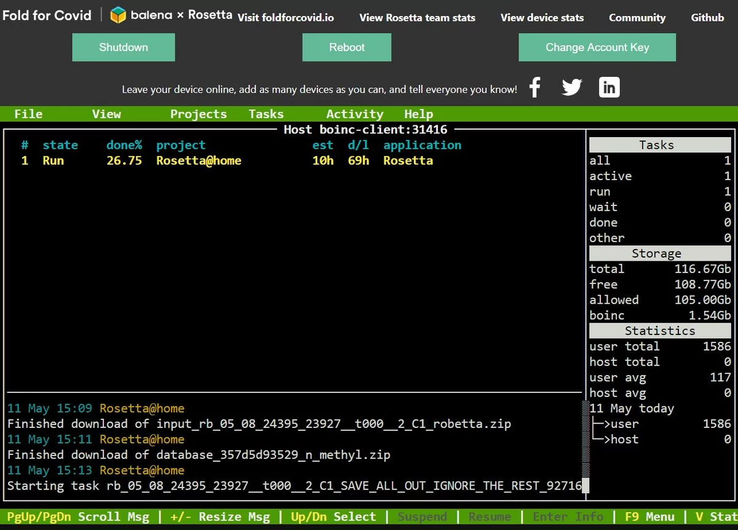The width and height of the screenshot is (738, 530).
Task: Click the Storage panel header
Action: click(660, 253)
